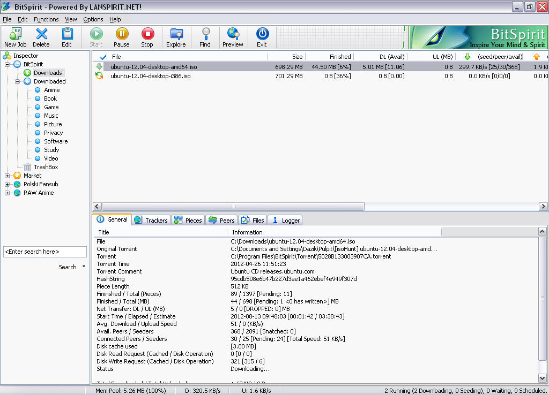Select ubuntu-12.04-desktop-amd64.iso row
This screenshot has width=549, height=395.
click(321, 67)
